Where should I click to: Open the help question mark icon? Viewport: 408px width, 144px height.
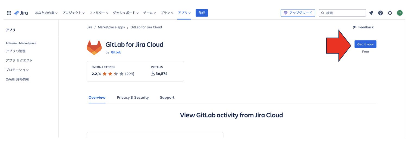380,13
